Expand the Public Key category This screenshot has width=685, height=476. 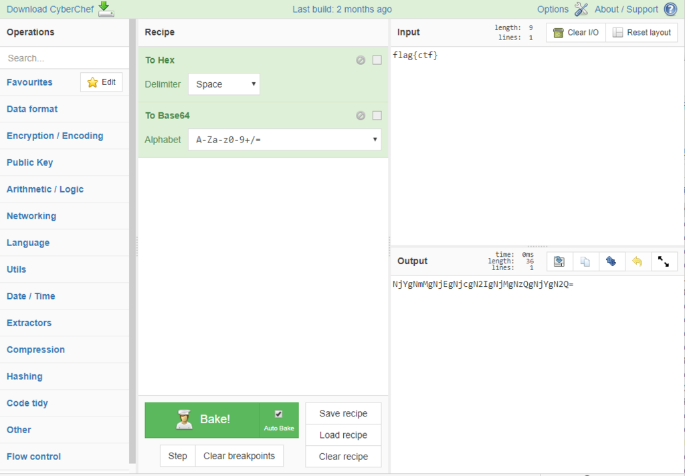[65, 162]
